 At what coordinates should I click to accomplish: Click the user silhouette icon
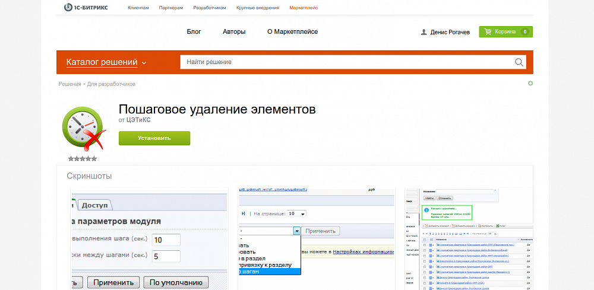424,33
